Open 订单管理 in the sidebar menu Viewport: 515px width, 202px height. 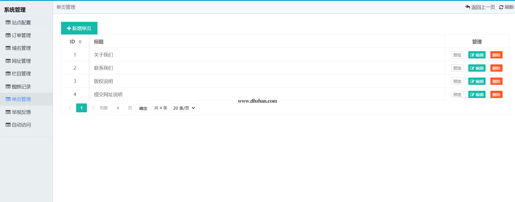pos(21,36)
